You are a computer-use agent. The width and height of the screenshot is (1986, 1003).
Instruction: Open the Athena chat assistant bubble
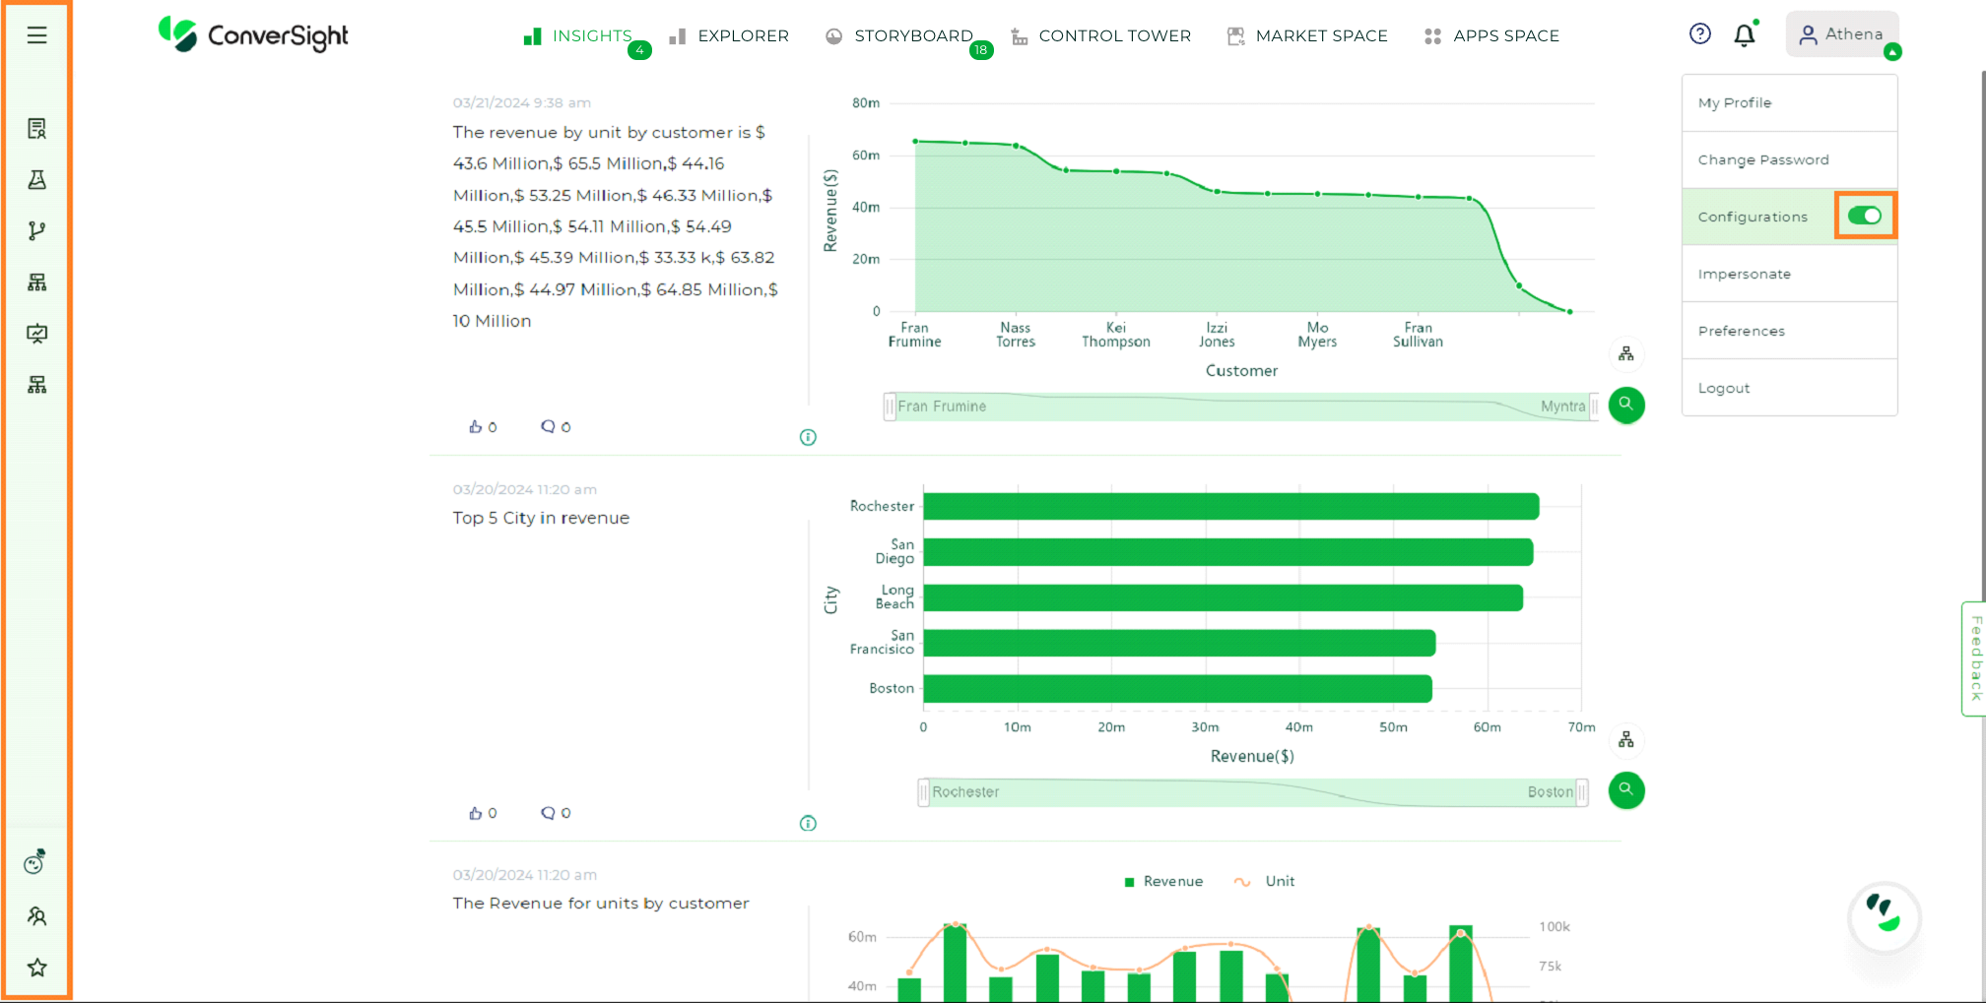1884,917
